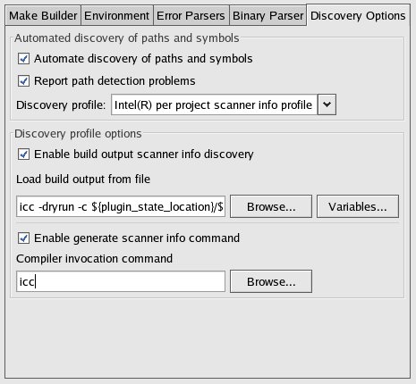Uncheck Automate discovery of paths and symbols

(23, 59)
